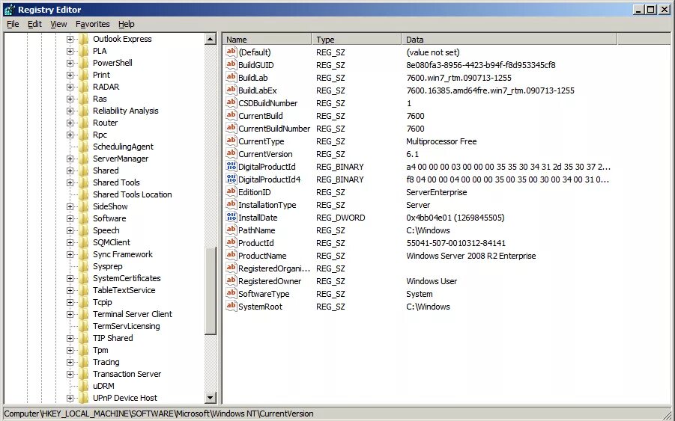Open the Help menu
Image resolution: width=675 pixels, height=421 pixels.
127,24
